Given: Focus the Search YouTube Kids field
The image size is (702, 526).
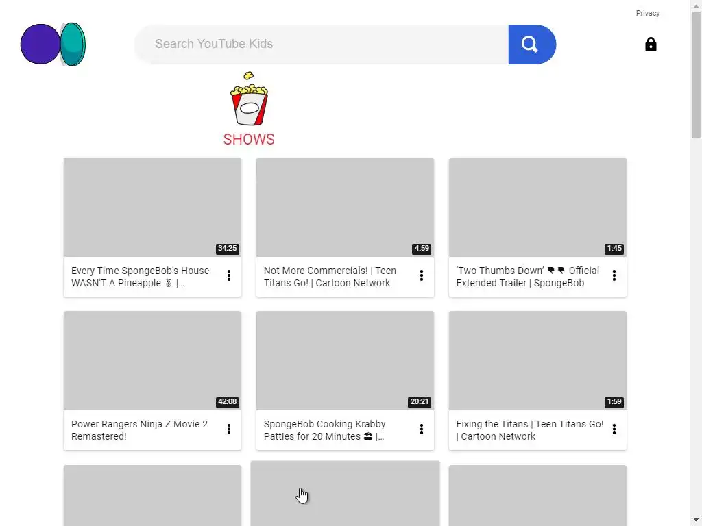Looking at the screenshot, I should tap(322, 45).
